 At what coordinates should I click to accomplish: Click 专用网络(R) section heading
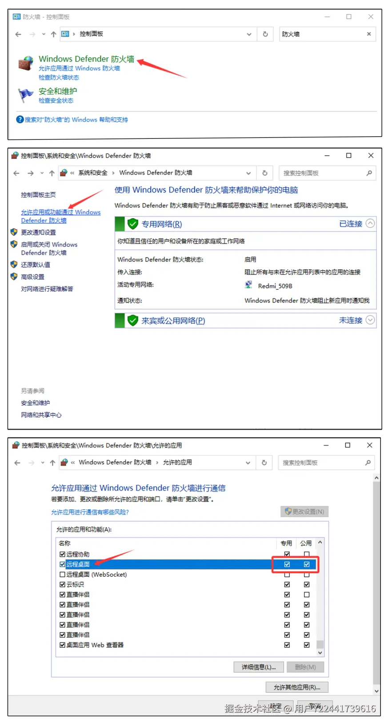(x=162, y=224)
